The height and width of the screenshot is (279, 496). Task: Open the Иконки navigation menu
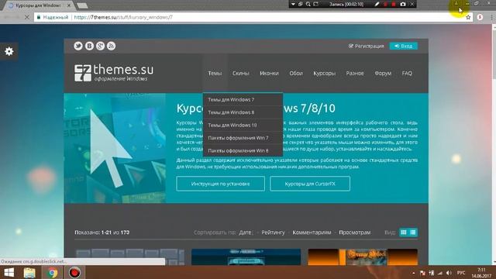pyautogui.click(x=269, y=73)
